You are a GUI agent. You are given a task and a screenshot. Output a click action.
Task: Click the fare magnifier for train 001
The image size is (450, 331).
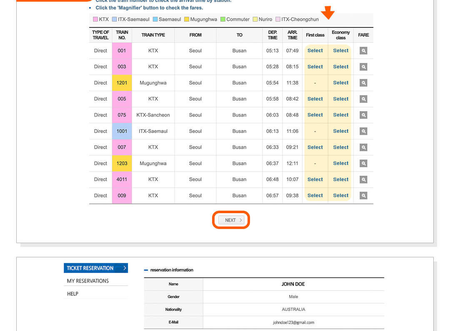tap(363, 51)
